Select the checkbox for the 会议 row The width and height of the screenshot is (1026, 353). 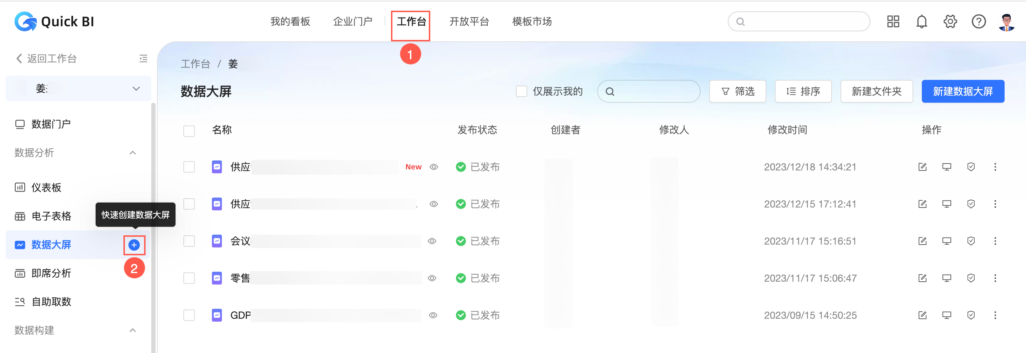189,241
